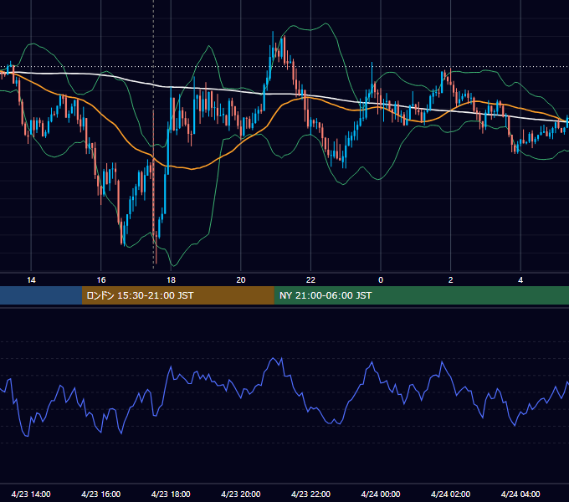Click the 4/23 22:00 date label
The image size is (569, 502).
tap(310, 494)
